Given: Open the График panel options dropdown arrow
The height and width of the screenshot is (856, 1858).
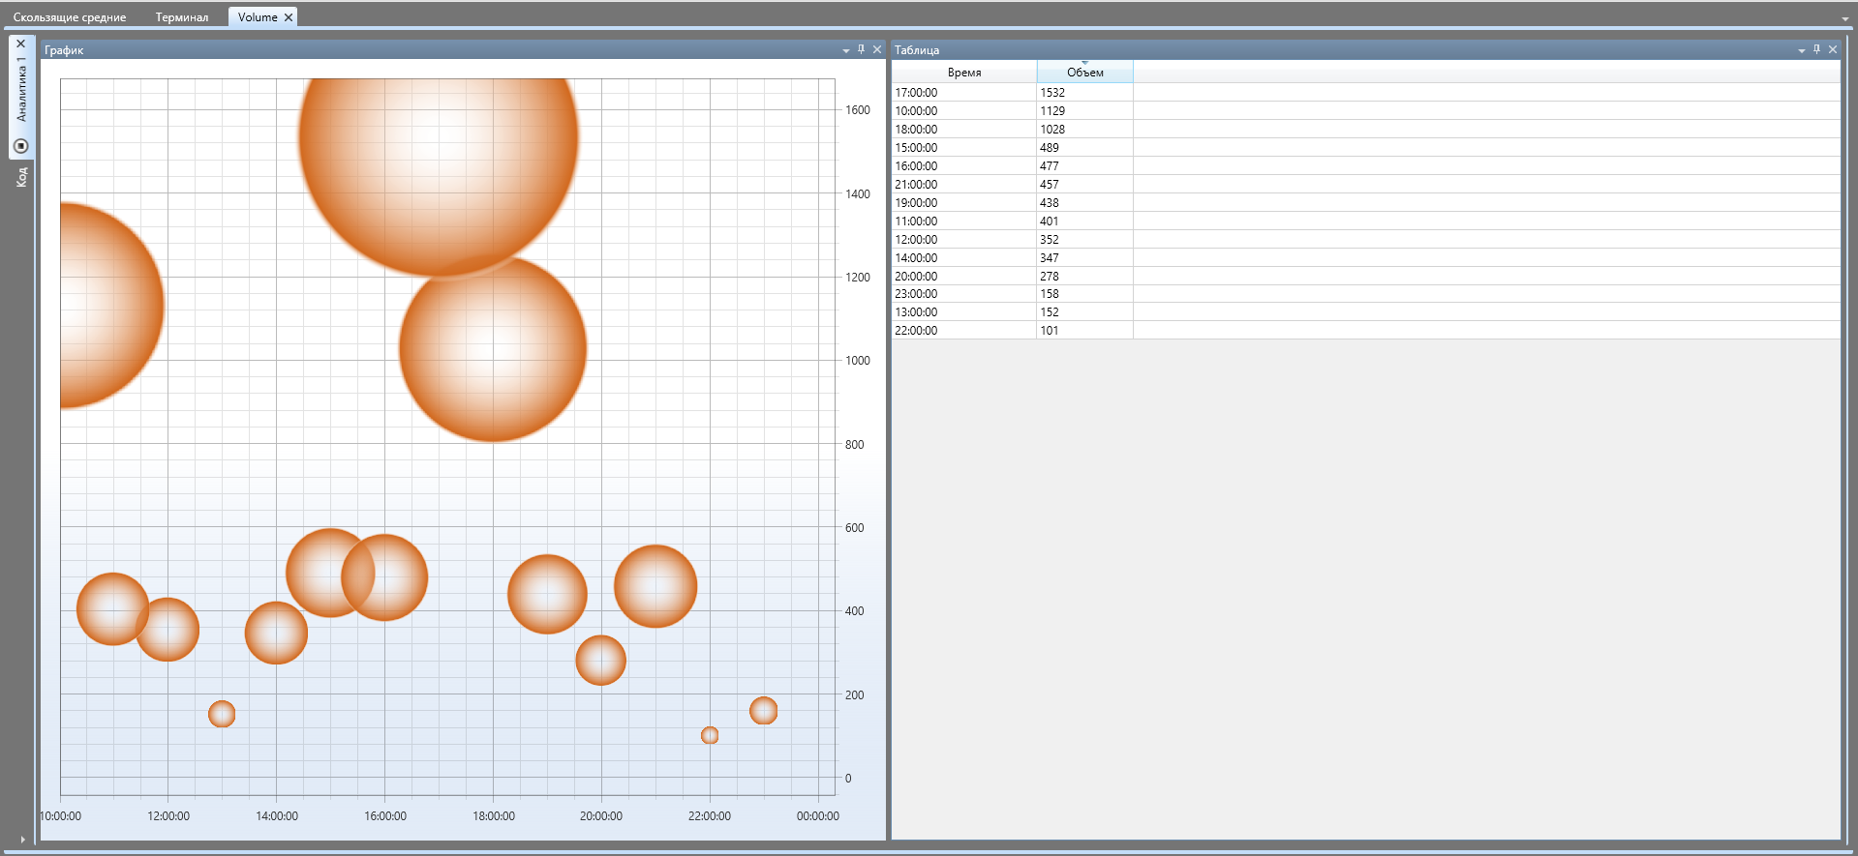Looking at the screenshot, I should point(846,50).
